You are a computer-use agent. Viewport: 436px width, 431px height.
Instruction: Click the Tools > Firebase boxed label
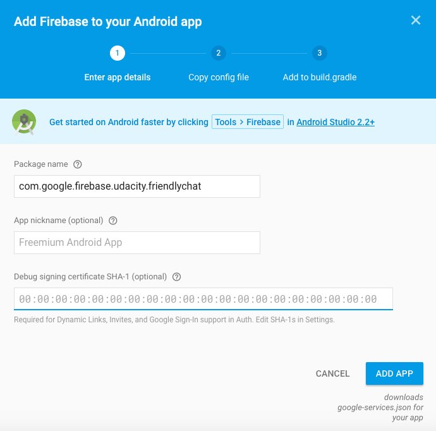click(248, 122)
